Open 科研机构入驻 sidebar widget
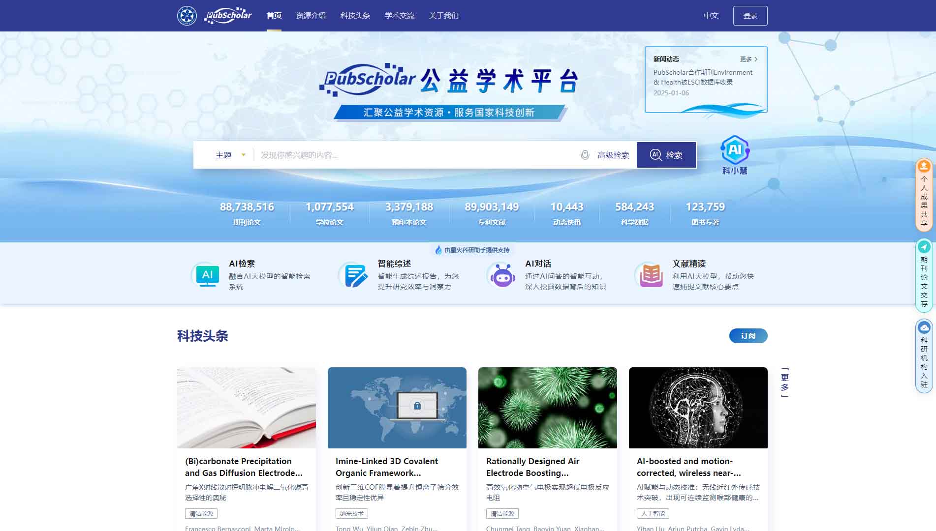Screen dimensions: 936x531 pyautogui.click(x=924, y=356)
